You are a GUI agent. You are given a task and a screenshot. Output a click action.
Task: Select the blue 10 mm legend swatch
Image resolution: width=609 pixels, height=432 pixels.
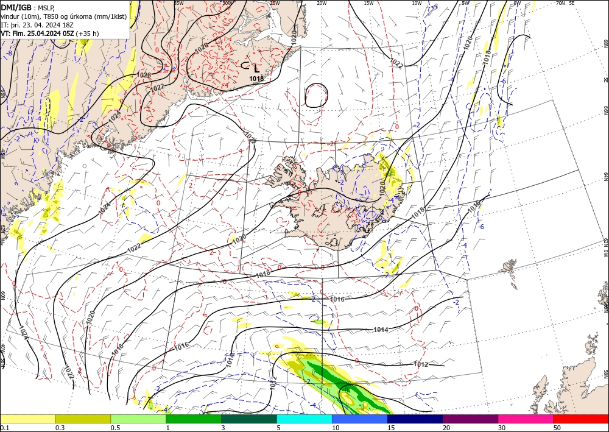[360, 419]
